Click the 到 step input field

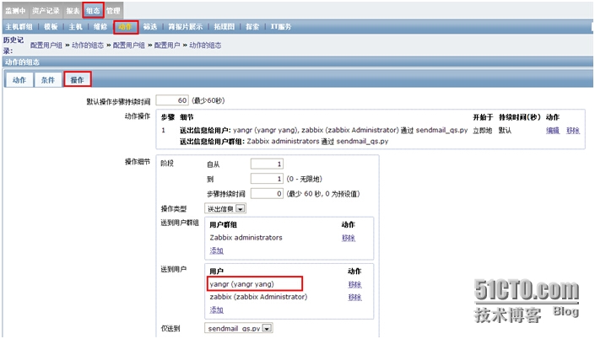[267, 179]
